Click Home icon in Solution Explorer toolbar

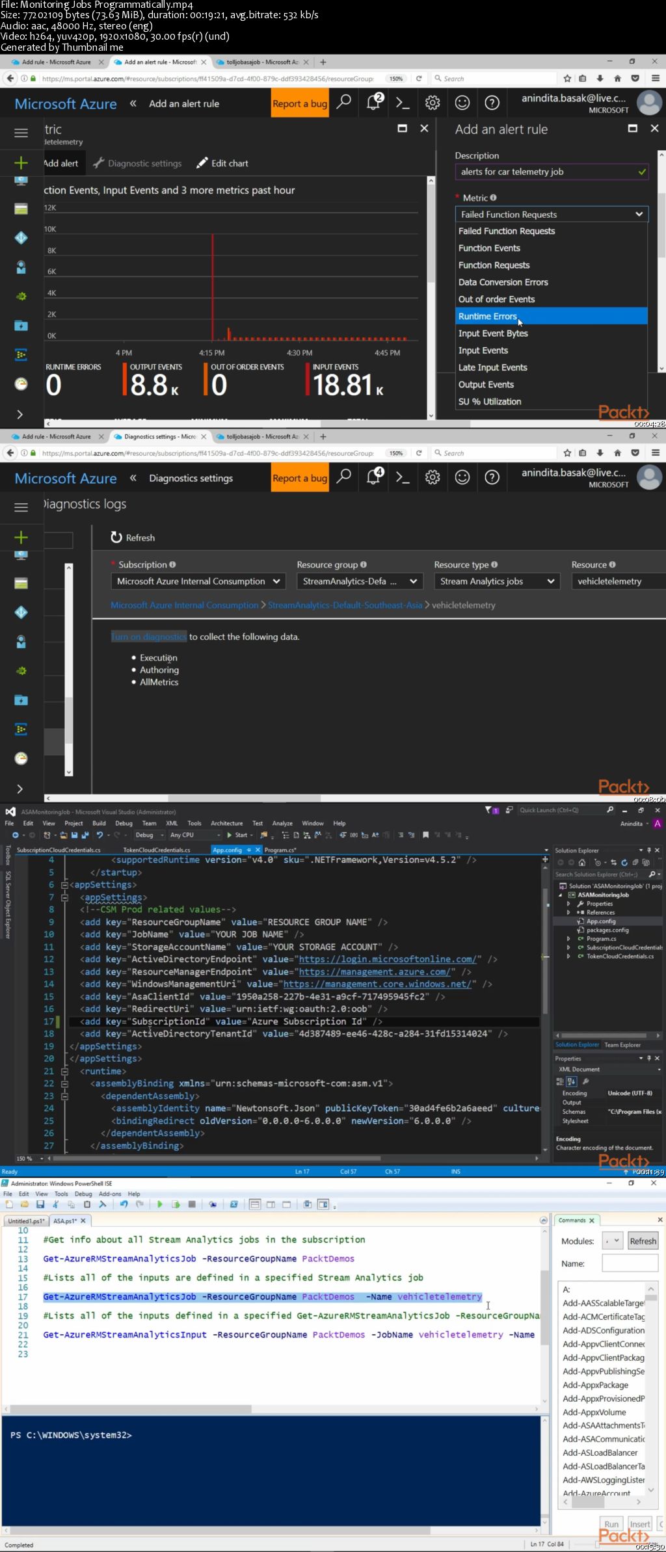click(x=582, y=862)
